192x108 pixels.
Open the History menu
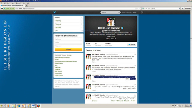(13, 3)
